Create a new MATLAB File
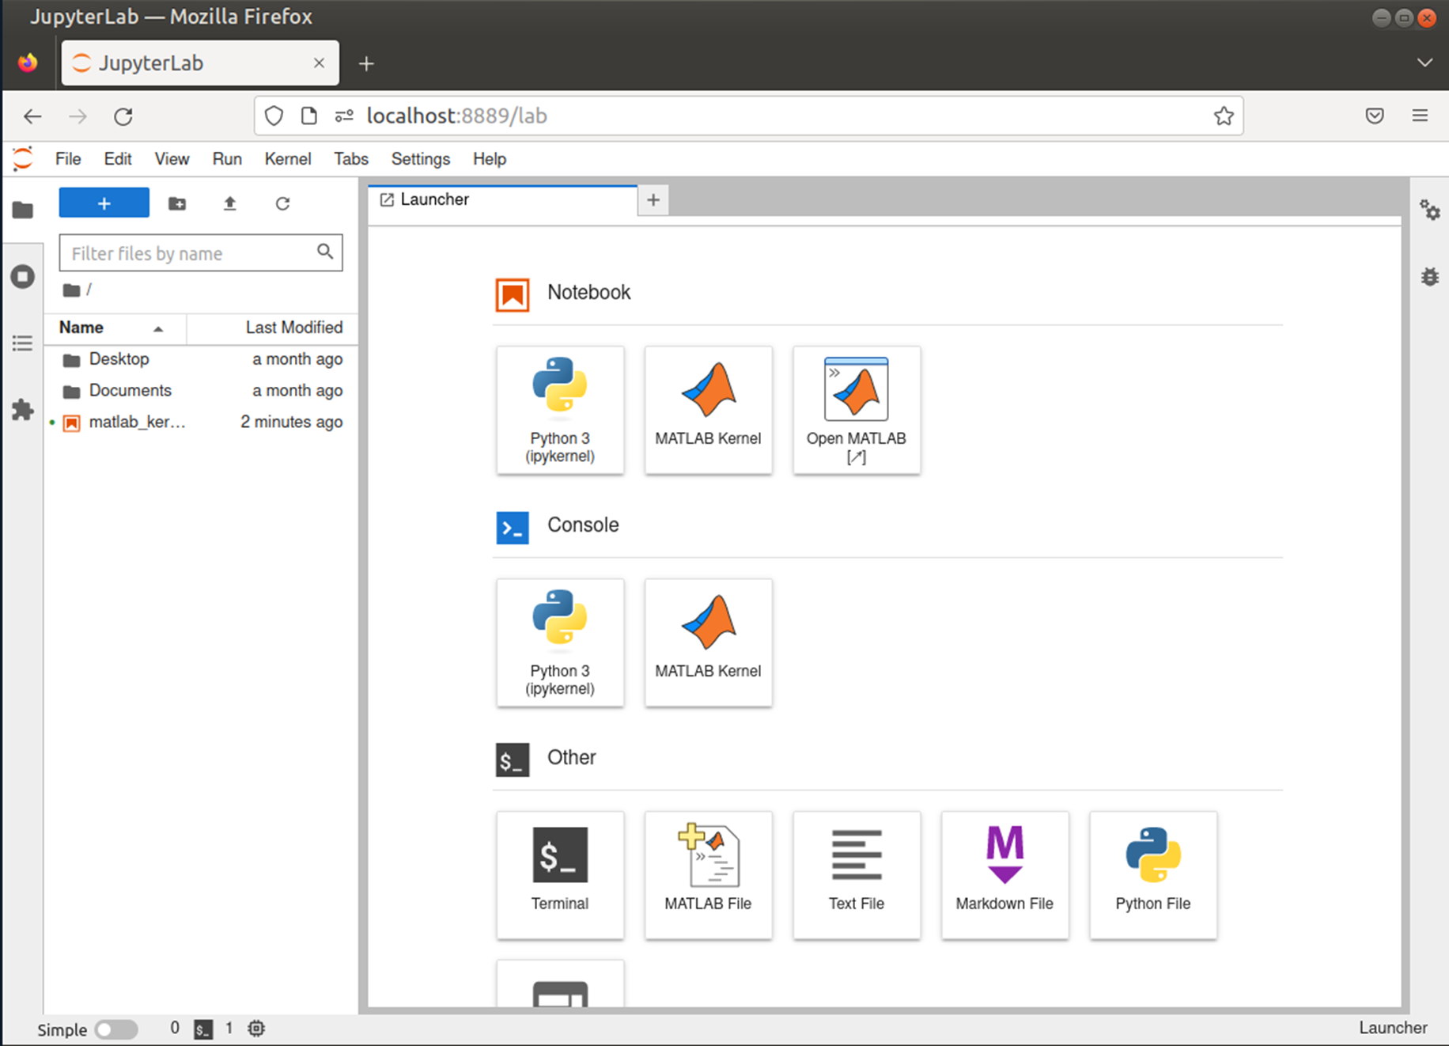Screen dimensions: 1449x1046 click(708, 874)
